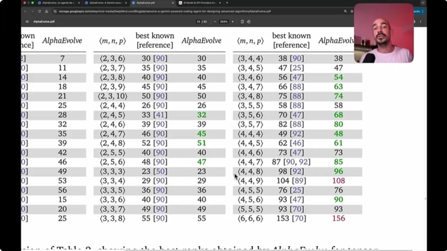Image resolution: width=447 pixels, height=251 pixels.
Task: Open reference [90] in the ⟨2,3,6⟩ row
Action: [160, 58]
